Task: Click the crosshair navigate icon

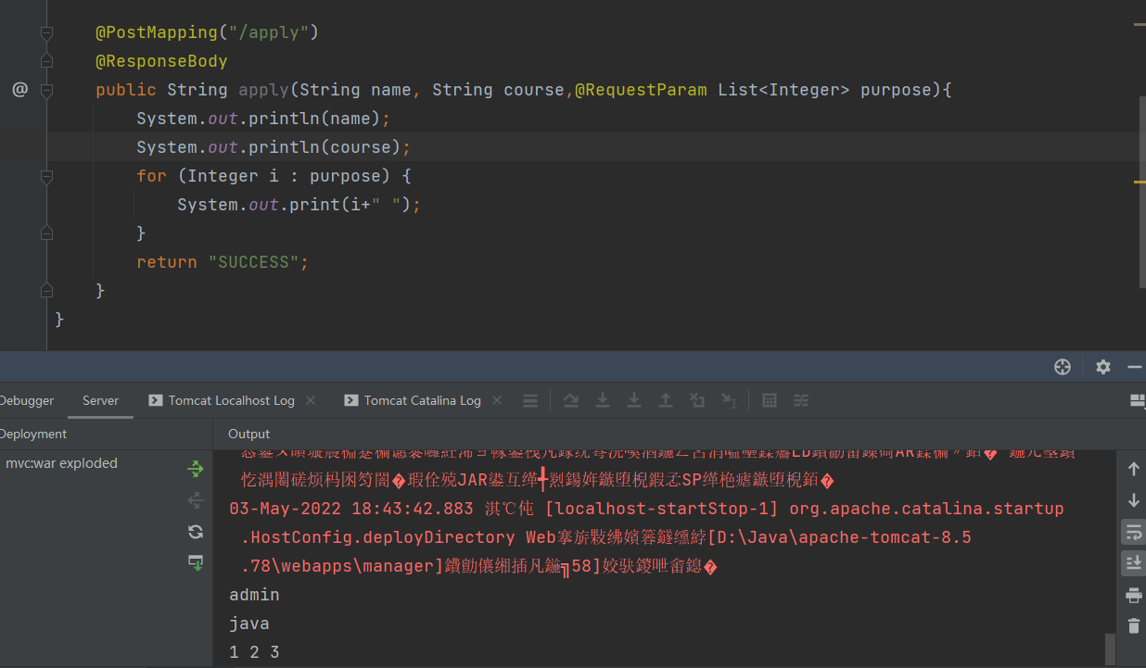Action: [x=1063, y=367]
